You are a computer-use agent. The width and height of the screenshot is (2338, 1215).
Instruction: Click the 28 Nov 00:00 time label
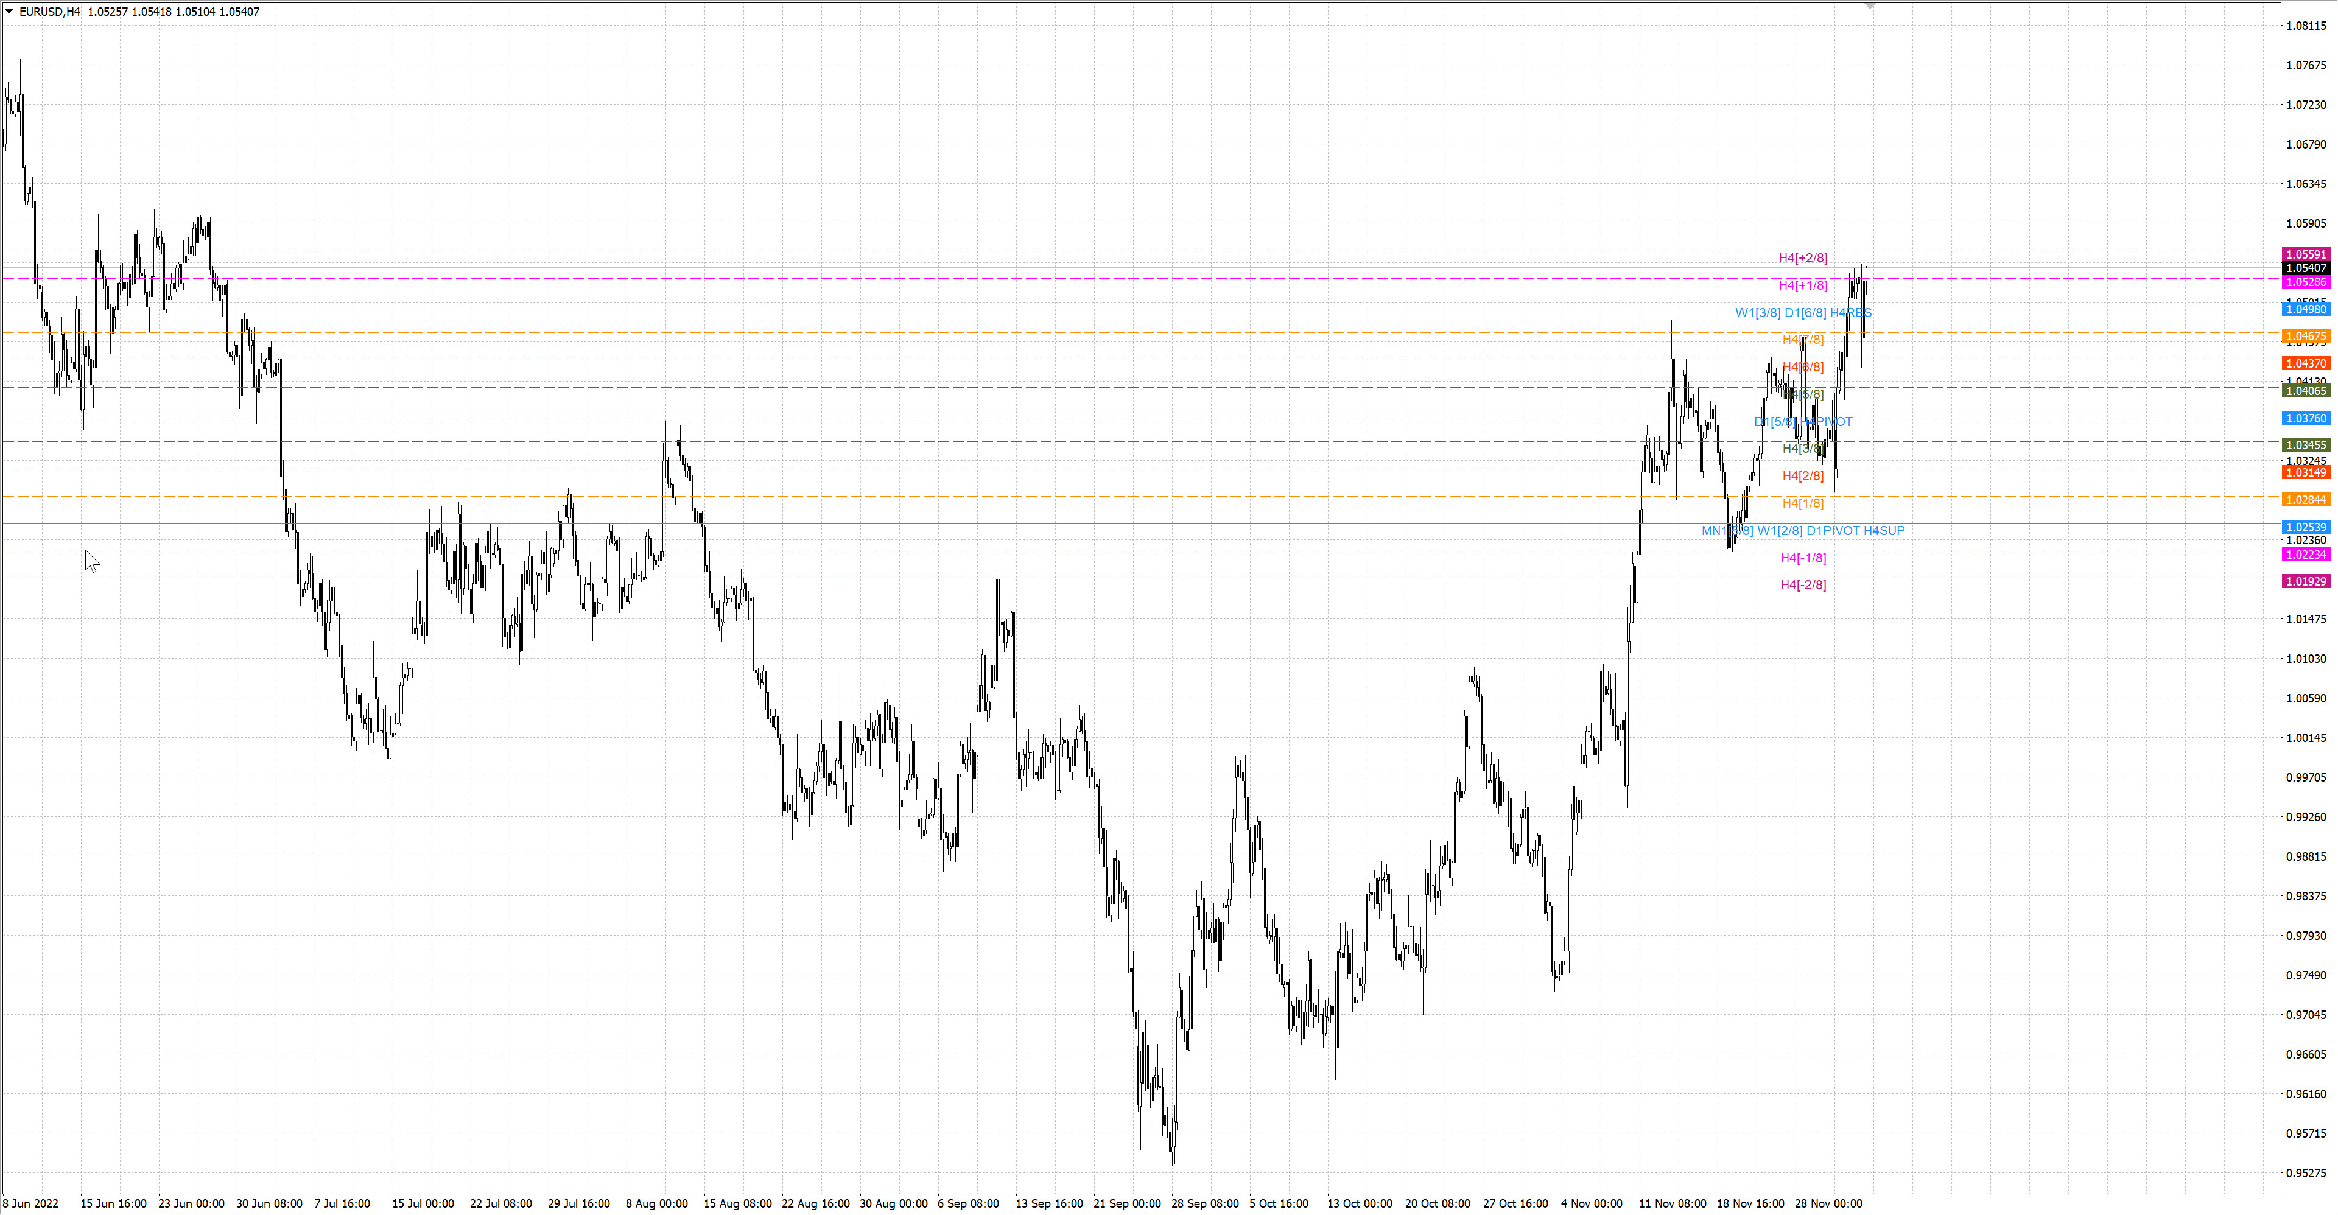(1829, 1204)
